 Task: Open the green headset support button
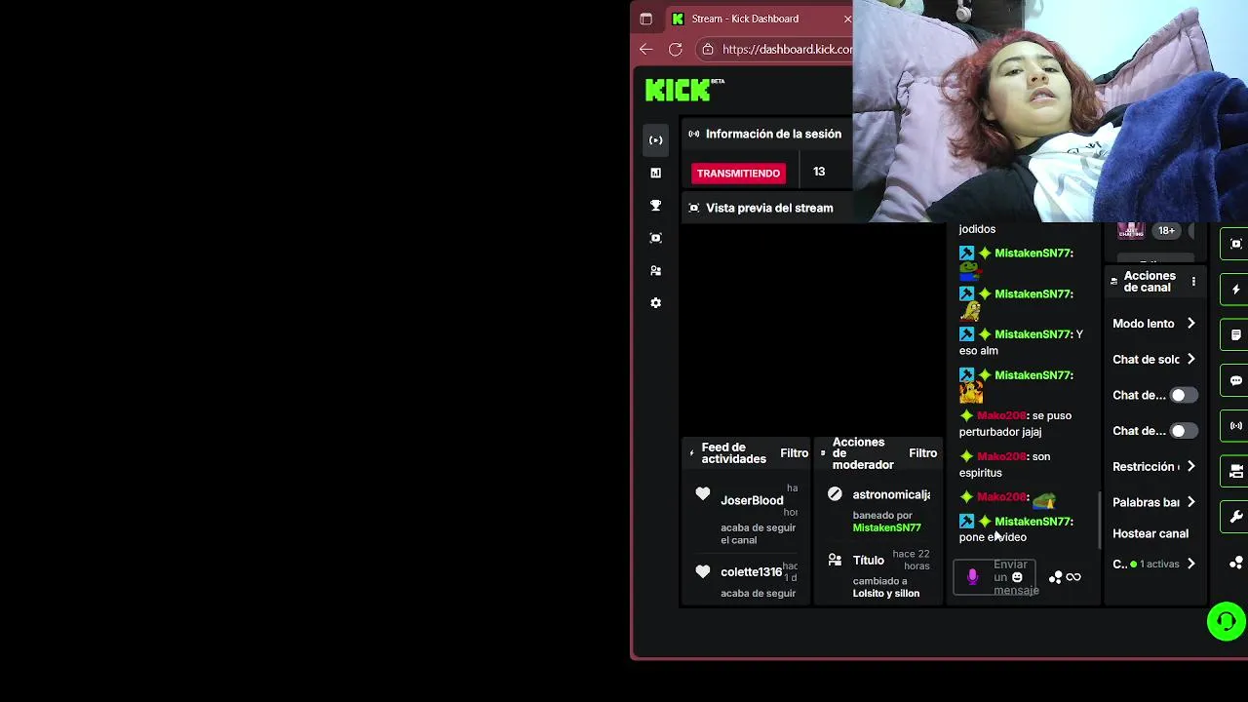[x=1226, y=621]
